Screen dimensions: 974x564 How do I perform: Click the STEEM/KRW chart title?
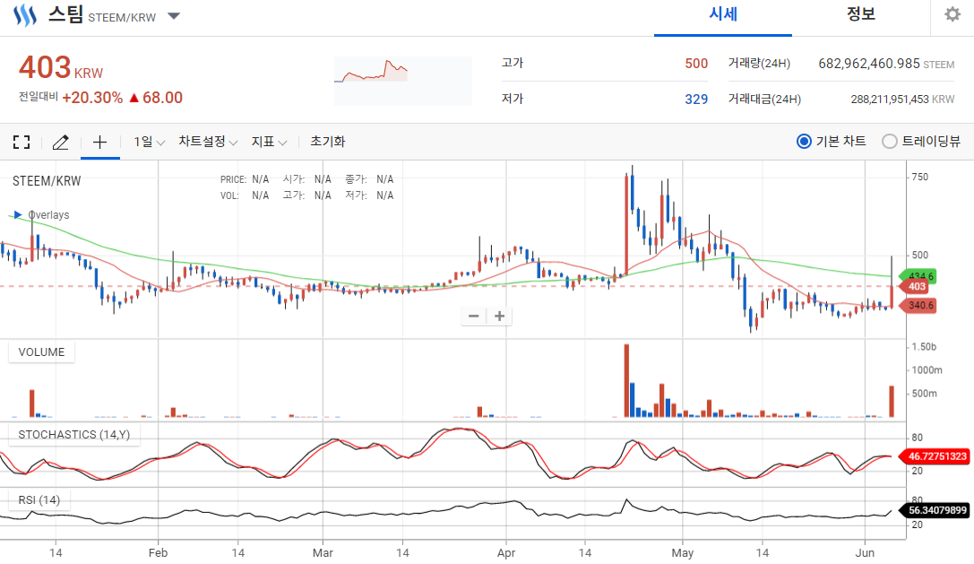point(47,181)
